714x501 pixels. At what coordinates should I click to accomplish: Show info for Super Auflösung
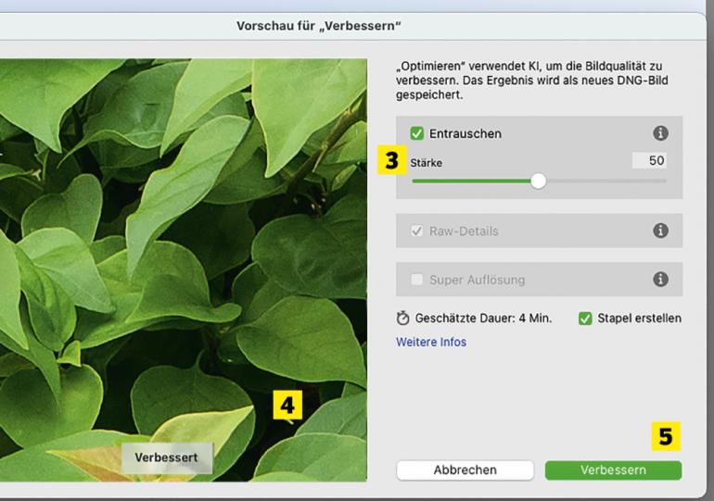pyautogui.click(x=661, y=279)
